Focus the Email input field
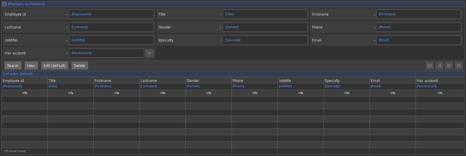This screenshot has height=156, width=466. [x=419, y=40]
